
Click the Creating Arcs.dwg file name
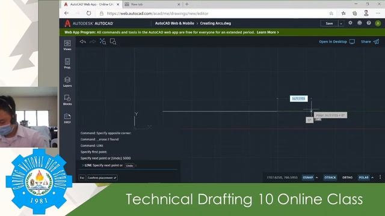pos(215,23)
